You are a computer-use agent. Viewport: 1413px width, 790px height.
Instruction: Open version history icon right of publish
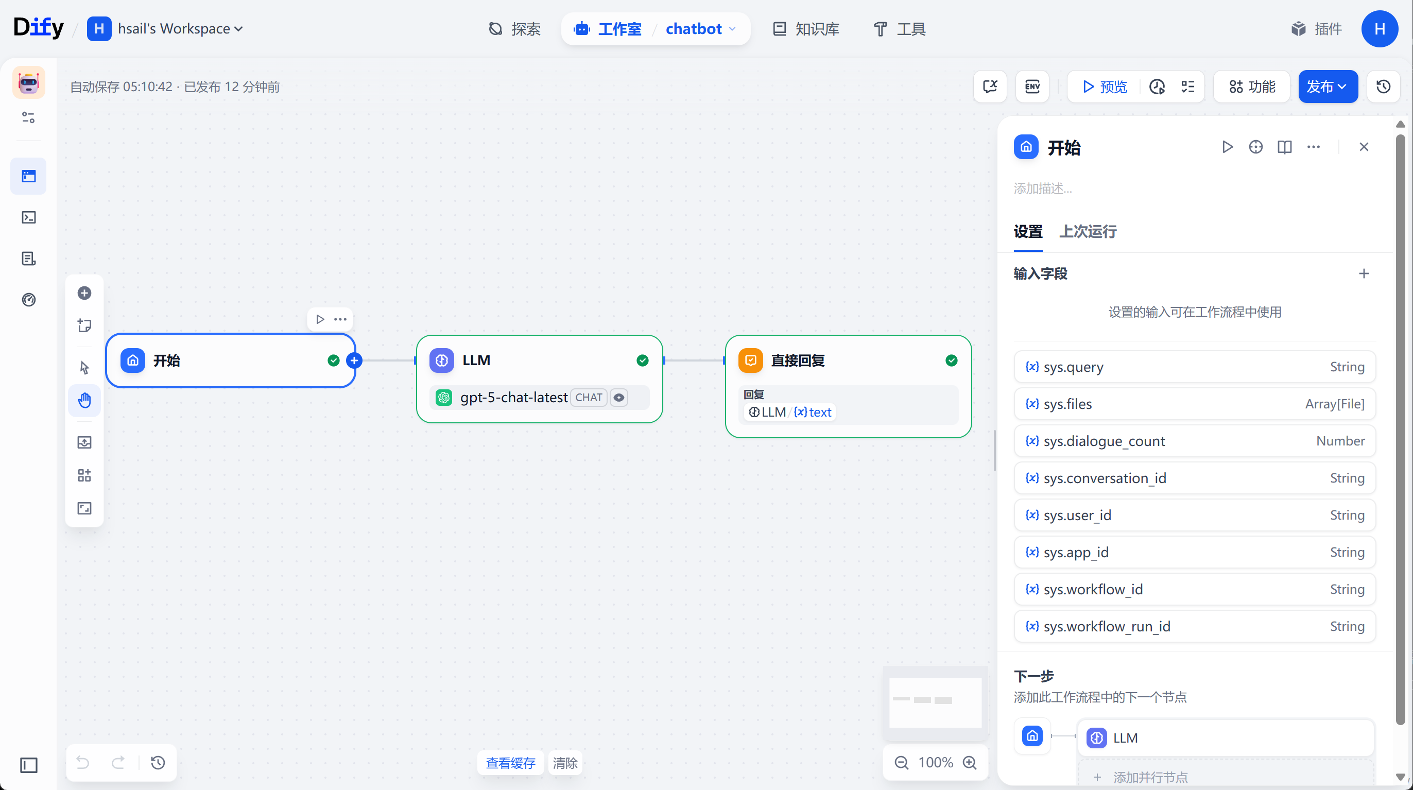pyautogui.click(x=1383, y=87)
